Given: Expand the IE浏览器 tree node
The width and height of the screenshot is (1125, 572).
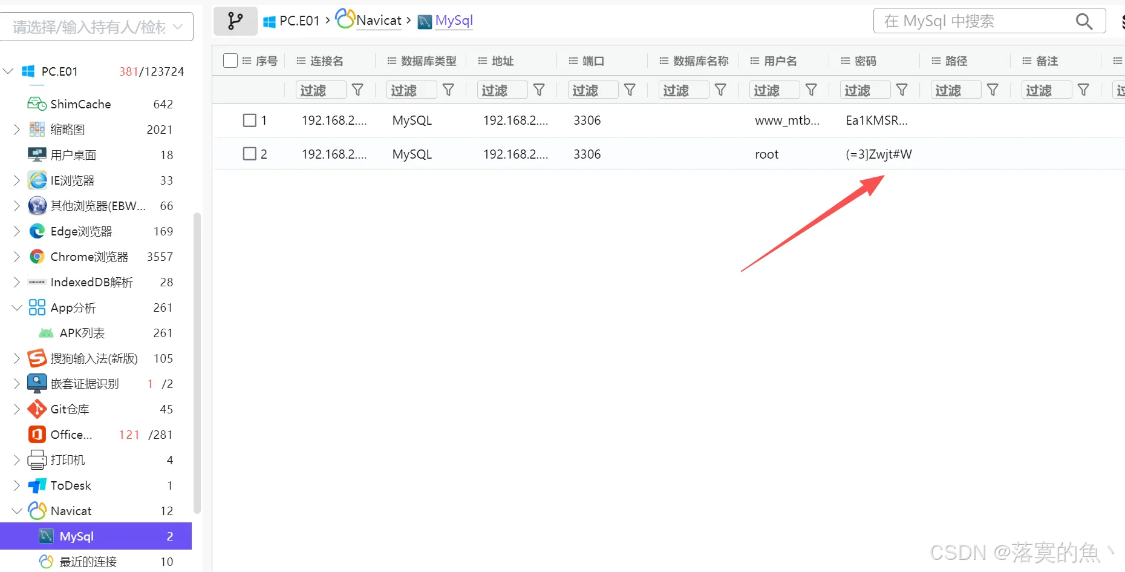Looking at the screenshot, I should (17, 180).
